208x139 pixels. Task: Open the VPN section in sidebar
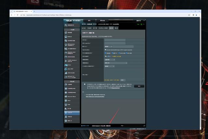click(71, 104)
